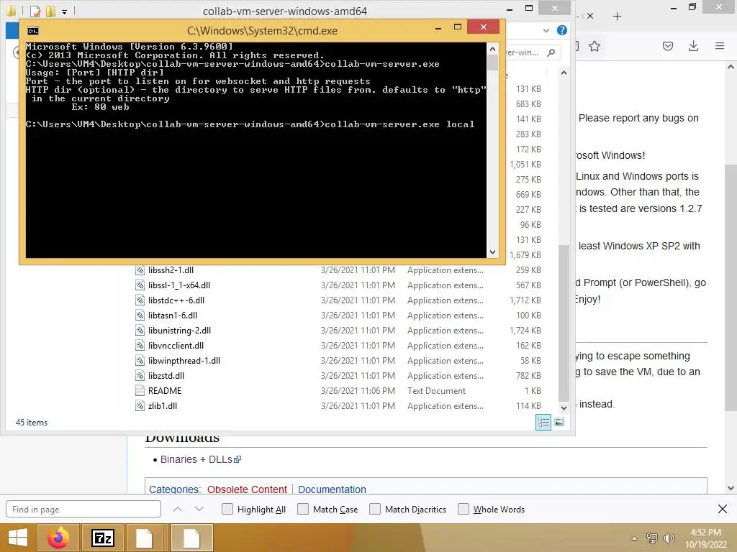Show hidden tray icons arrow
737x552 pixels.
pyautogui.click(x=634, y=538)
